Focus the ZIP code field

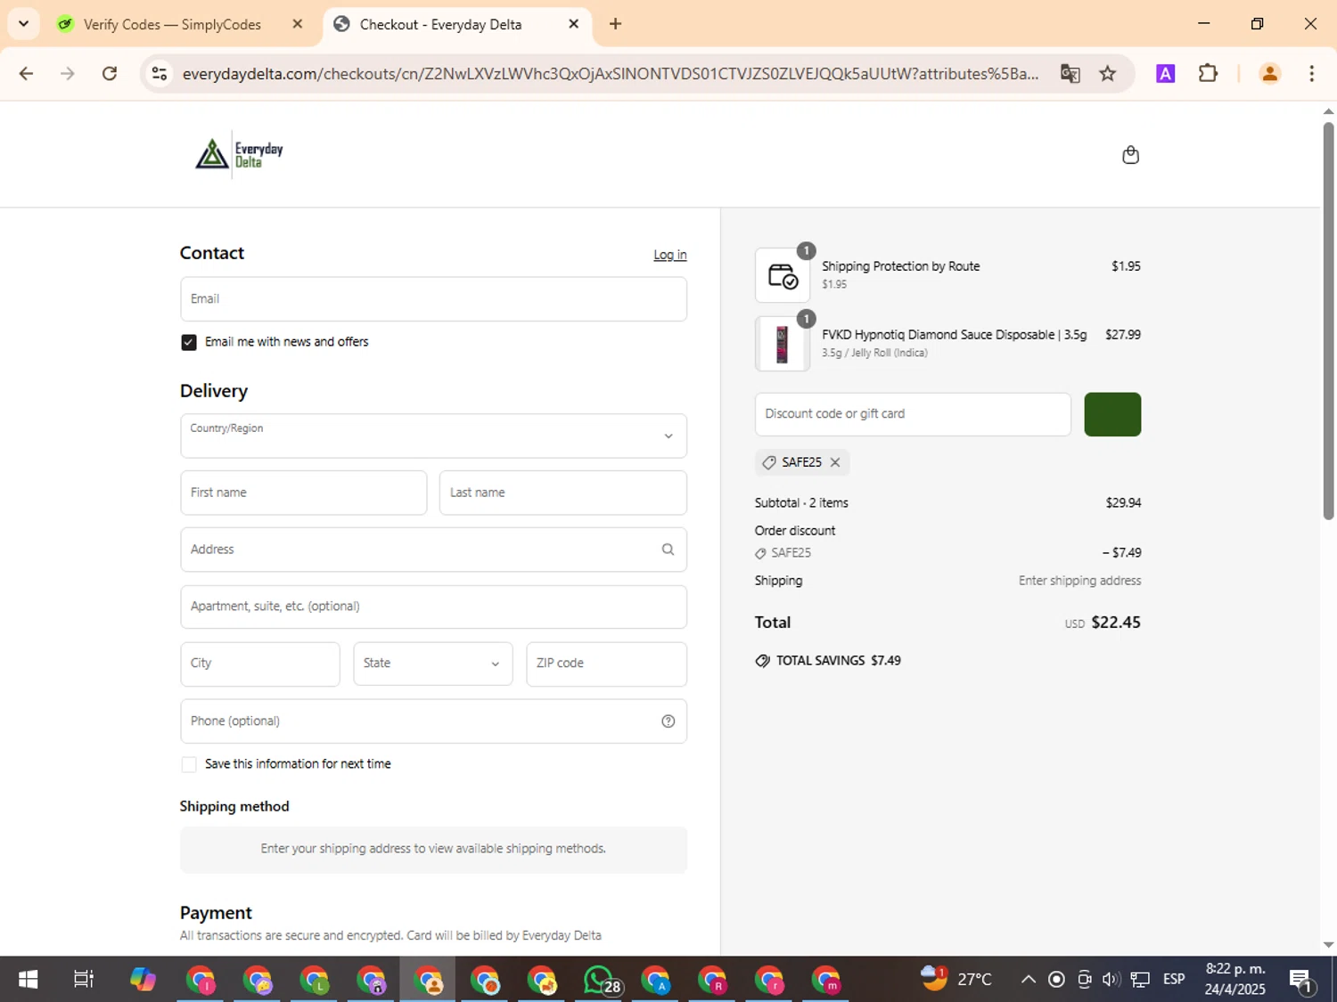coord(607,664)
